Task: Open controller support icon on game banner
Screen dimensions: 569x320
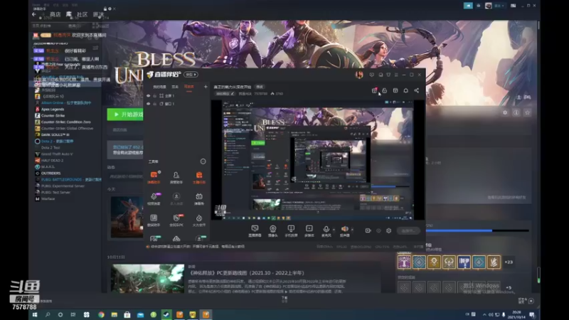Action: [x=527, y=97]
